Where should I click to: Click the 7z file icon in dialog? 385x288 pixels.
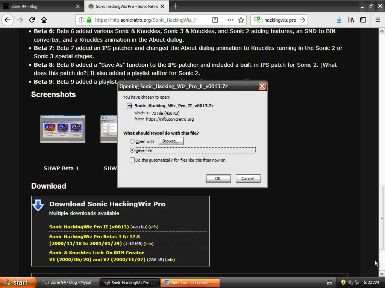coord(129,106)
